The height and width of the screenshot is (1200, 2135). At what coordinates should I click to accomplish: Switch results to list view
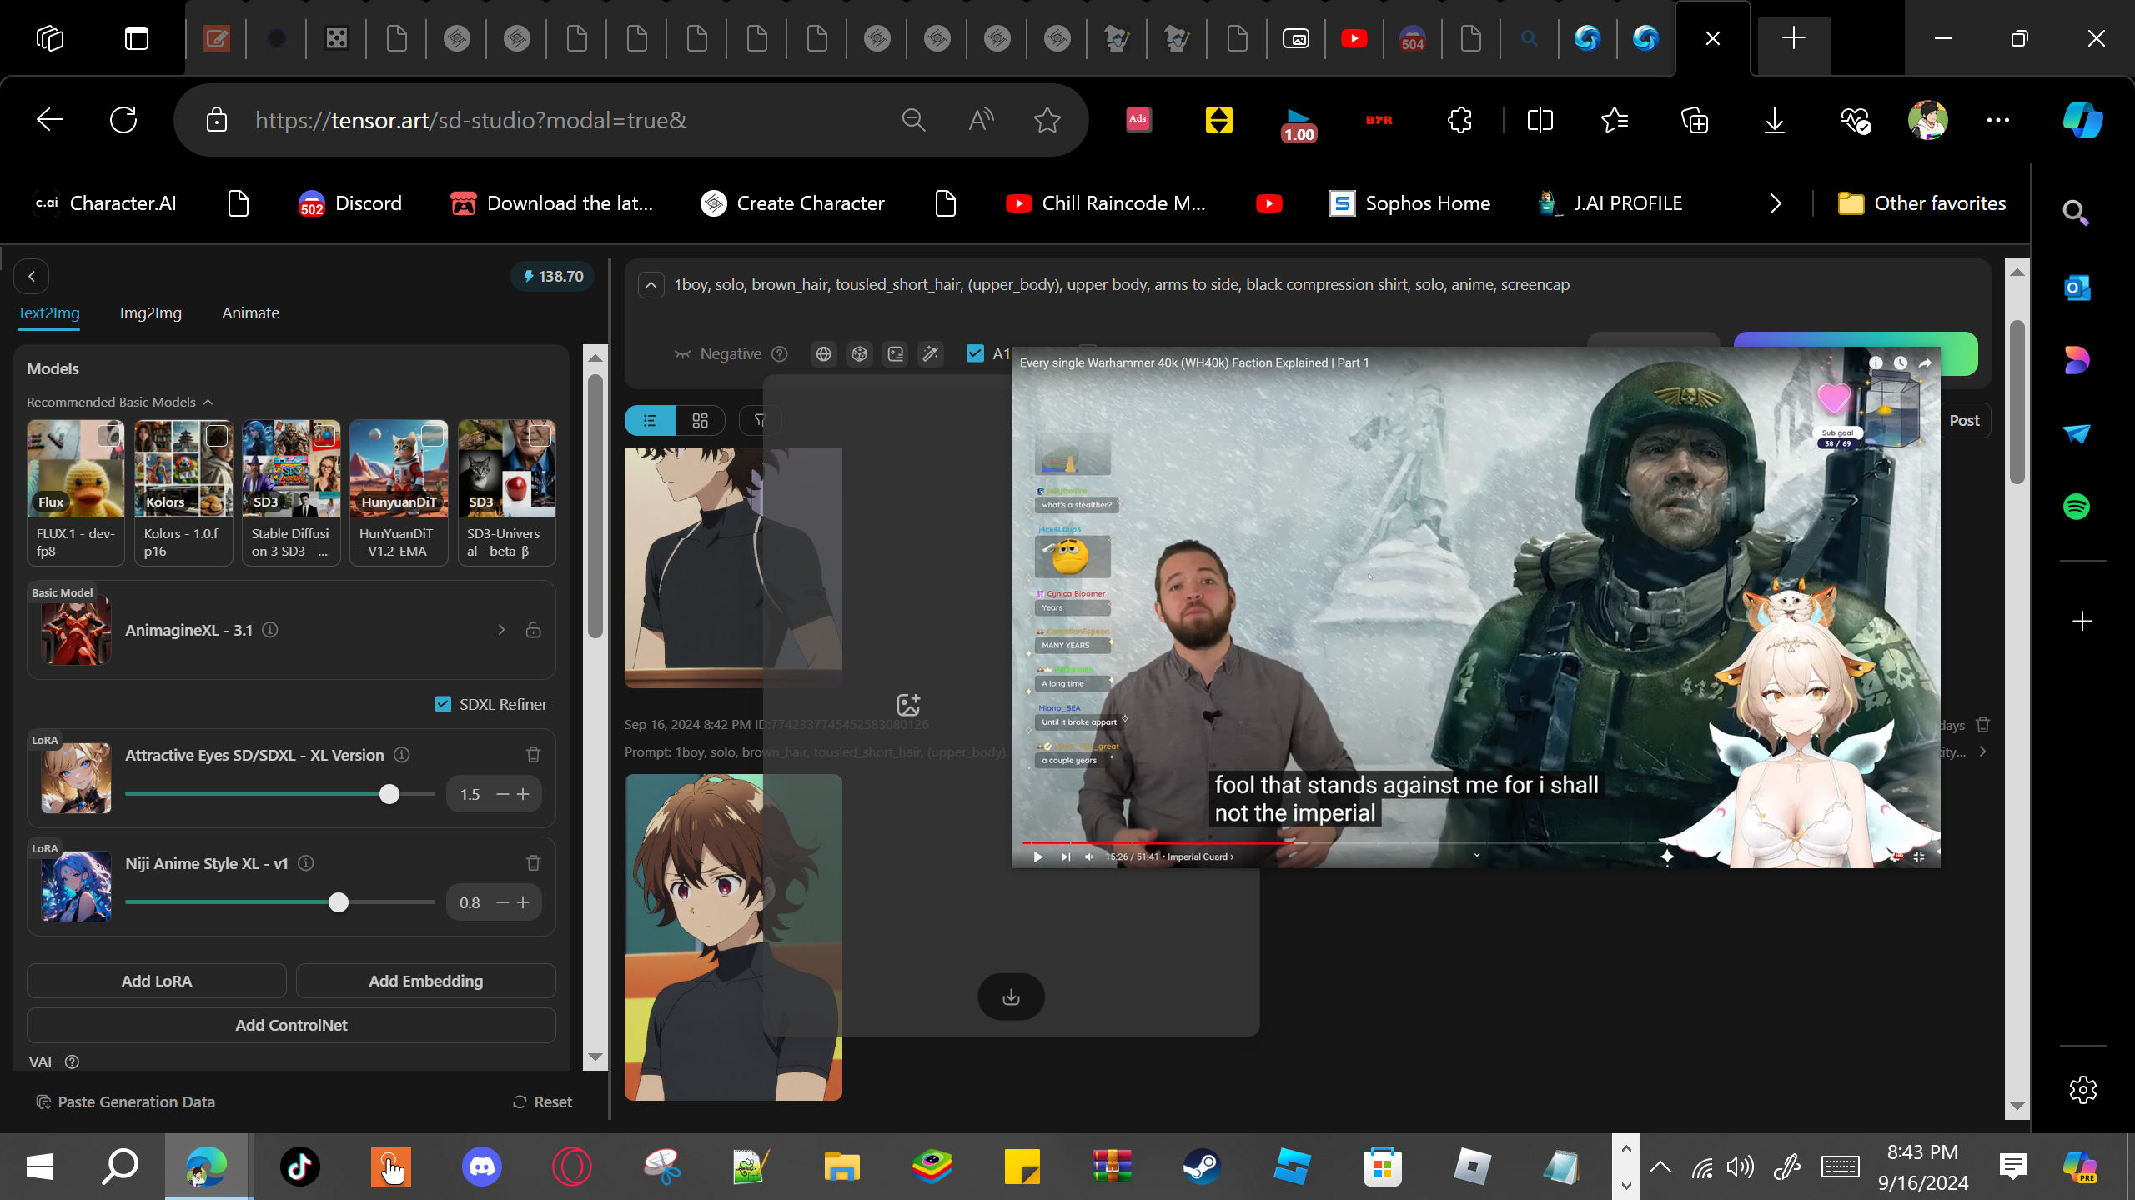(x=650, y=420)
